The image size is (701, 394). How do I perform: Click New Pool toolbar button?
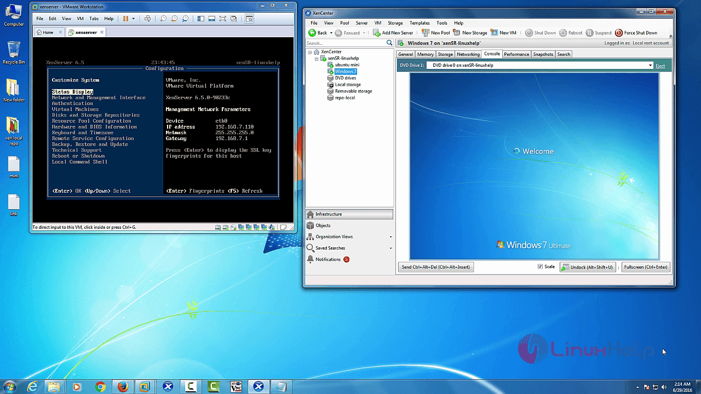pos(435,33)
